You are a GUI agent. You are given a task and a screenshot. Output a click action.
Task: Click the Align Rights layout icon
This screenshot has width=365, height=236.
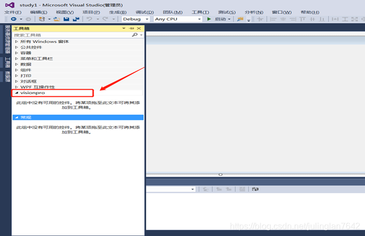[x=293, y=19]
